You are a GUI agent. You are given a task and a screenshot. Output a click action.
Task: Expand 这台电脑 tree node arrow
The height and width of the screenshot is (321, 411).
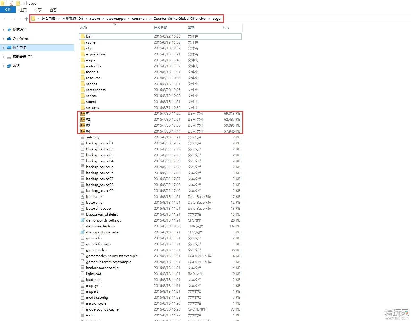pos(3,48)
